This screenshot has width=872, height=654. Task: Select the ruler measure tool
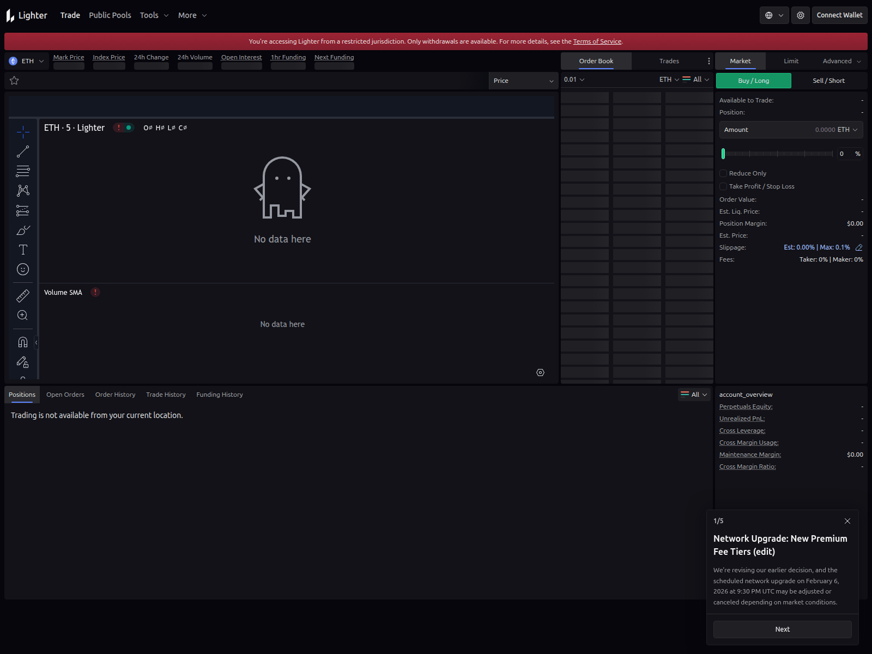pos(23,295)
